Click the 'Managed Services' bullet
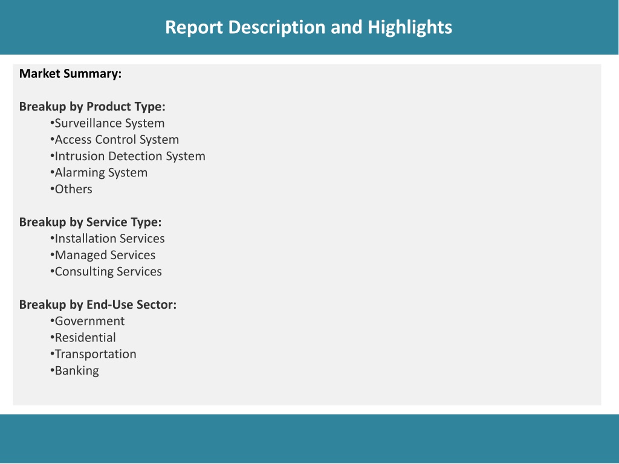 [x=103, y=256]
